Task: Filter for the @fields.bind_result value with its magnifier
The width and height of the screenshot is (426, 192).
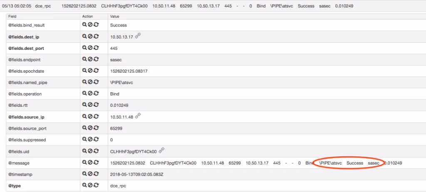Action: coord(84,25)
